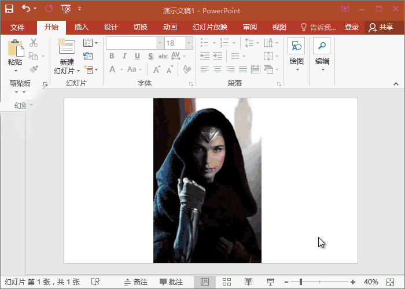Viewport: 405px width, 289px height.
Task: Click the Clear all formatting icon
Action: coord(187,69)
